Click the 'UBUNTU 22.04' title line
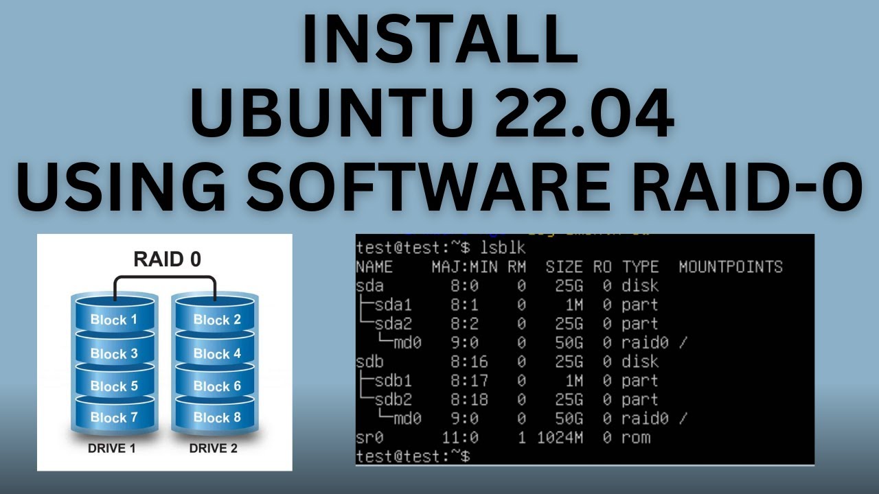The image size is (879, 494). [433, 114]
